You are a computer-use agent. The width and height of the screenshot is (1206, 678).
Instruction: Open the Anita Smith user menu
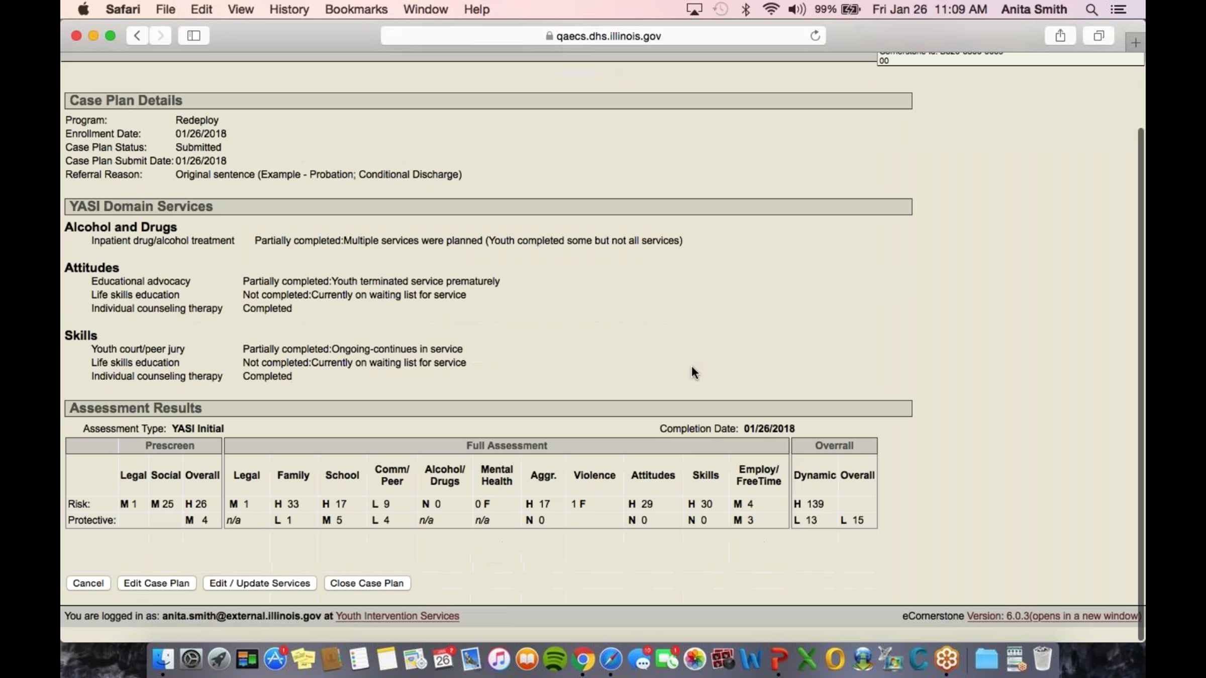[x=1034, y=9]
